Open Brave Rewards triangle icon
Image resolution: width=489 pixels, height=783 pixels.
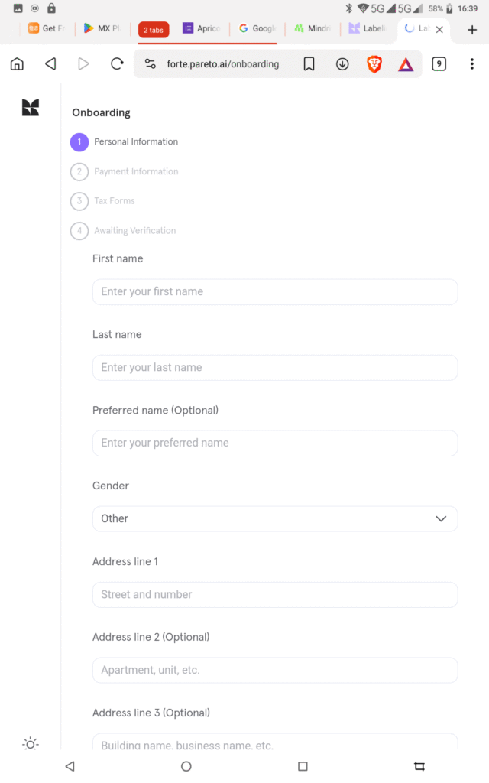click(406, 64)
